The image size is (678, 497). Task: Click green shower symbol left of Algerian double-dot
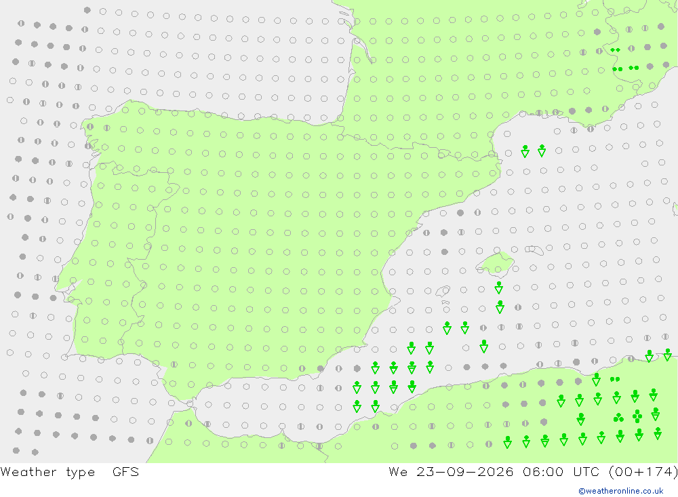click(596, 379)
